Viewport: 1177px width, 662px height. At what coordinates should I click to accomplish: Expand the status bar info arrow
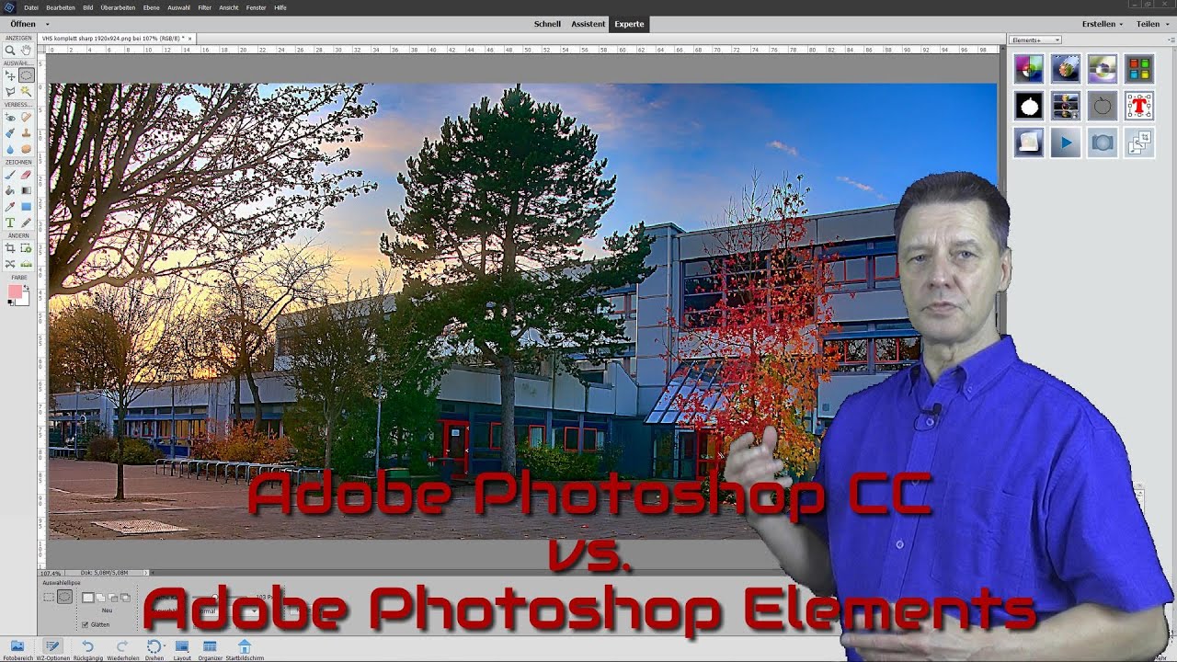(x=146, y=573)
